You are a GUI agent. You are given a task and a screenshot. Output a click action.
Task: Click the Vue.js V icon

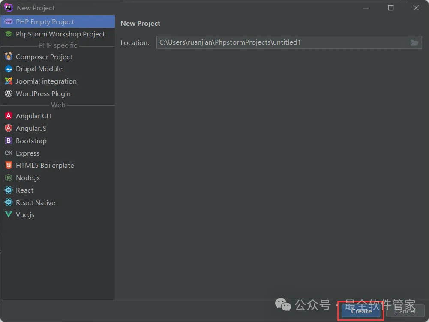coord(9,214)
